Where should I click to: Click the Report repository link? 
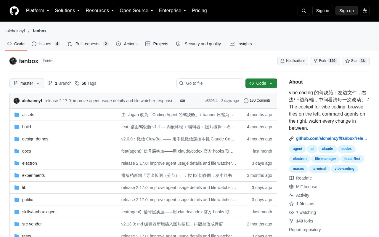coord(305,230)
